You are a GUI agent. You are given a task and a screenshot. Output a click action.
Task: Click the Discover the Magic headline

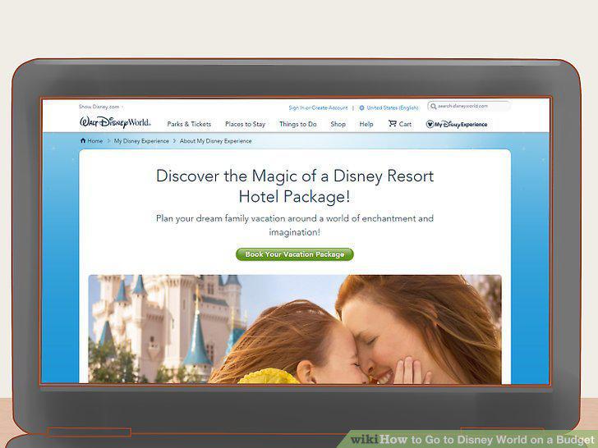point(295,186)
